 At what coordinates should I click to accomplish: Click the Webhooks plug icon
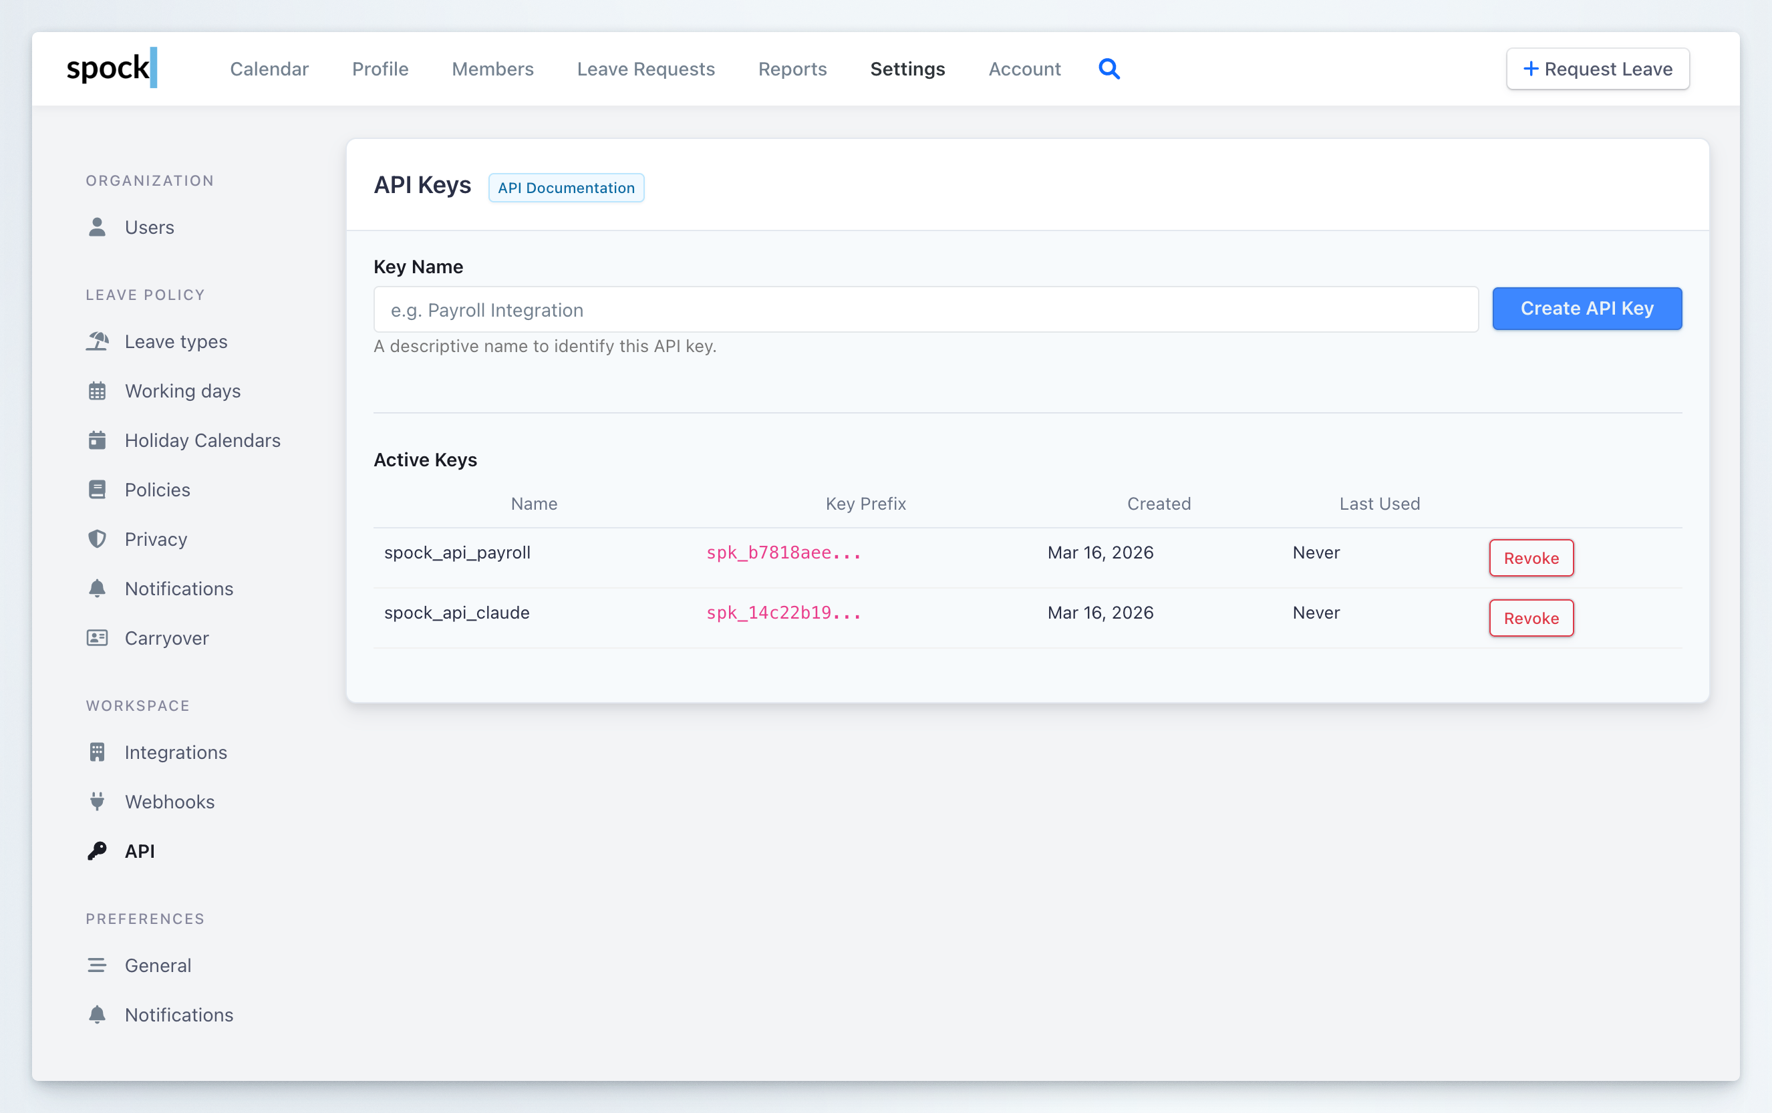[97, 801]
